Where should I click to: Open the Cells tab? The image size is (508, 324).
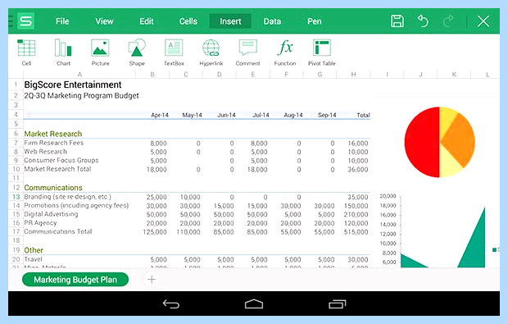pos(188,21)
